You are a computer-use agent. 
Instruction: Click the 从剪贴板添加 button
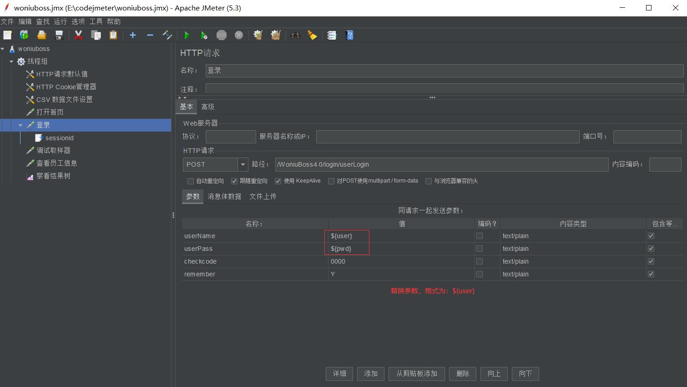pos(417,374)
